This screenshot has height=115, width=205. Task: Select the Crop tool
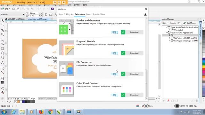coord(3,30)
